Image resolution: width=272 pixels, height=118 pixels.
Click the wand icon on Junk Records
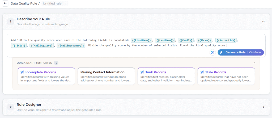[x=142, y=72]
